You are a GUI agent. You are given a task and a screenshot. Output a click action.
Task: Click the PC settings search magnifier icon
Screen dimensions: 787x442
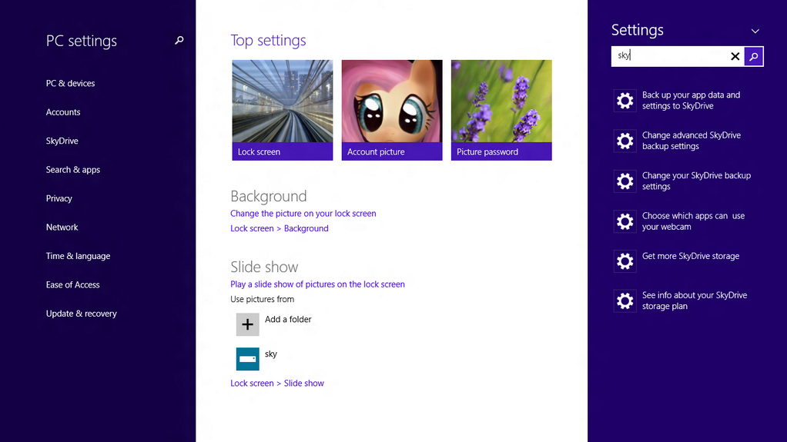point(179,40)
